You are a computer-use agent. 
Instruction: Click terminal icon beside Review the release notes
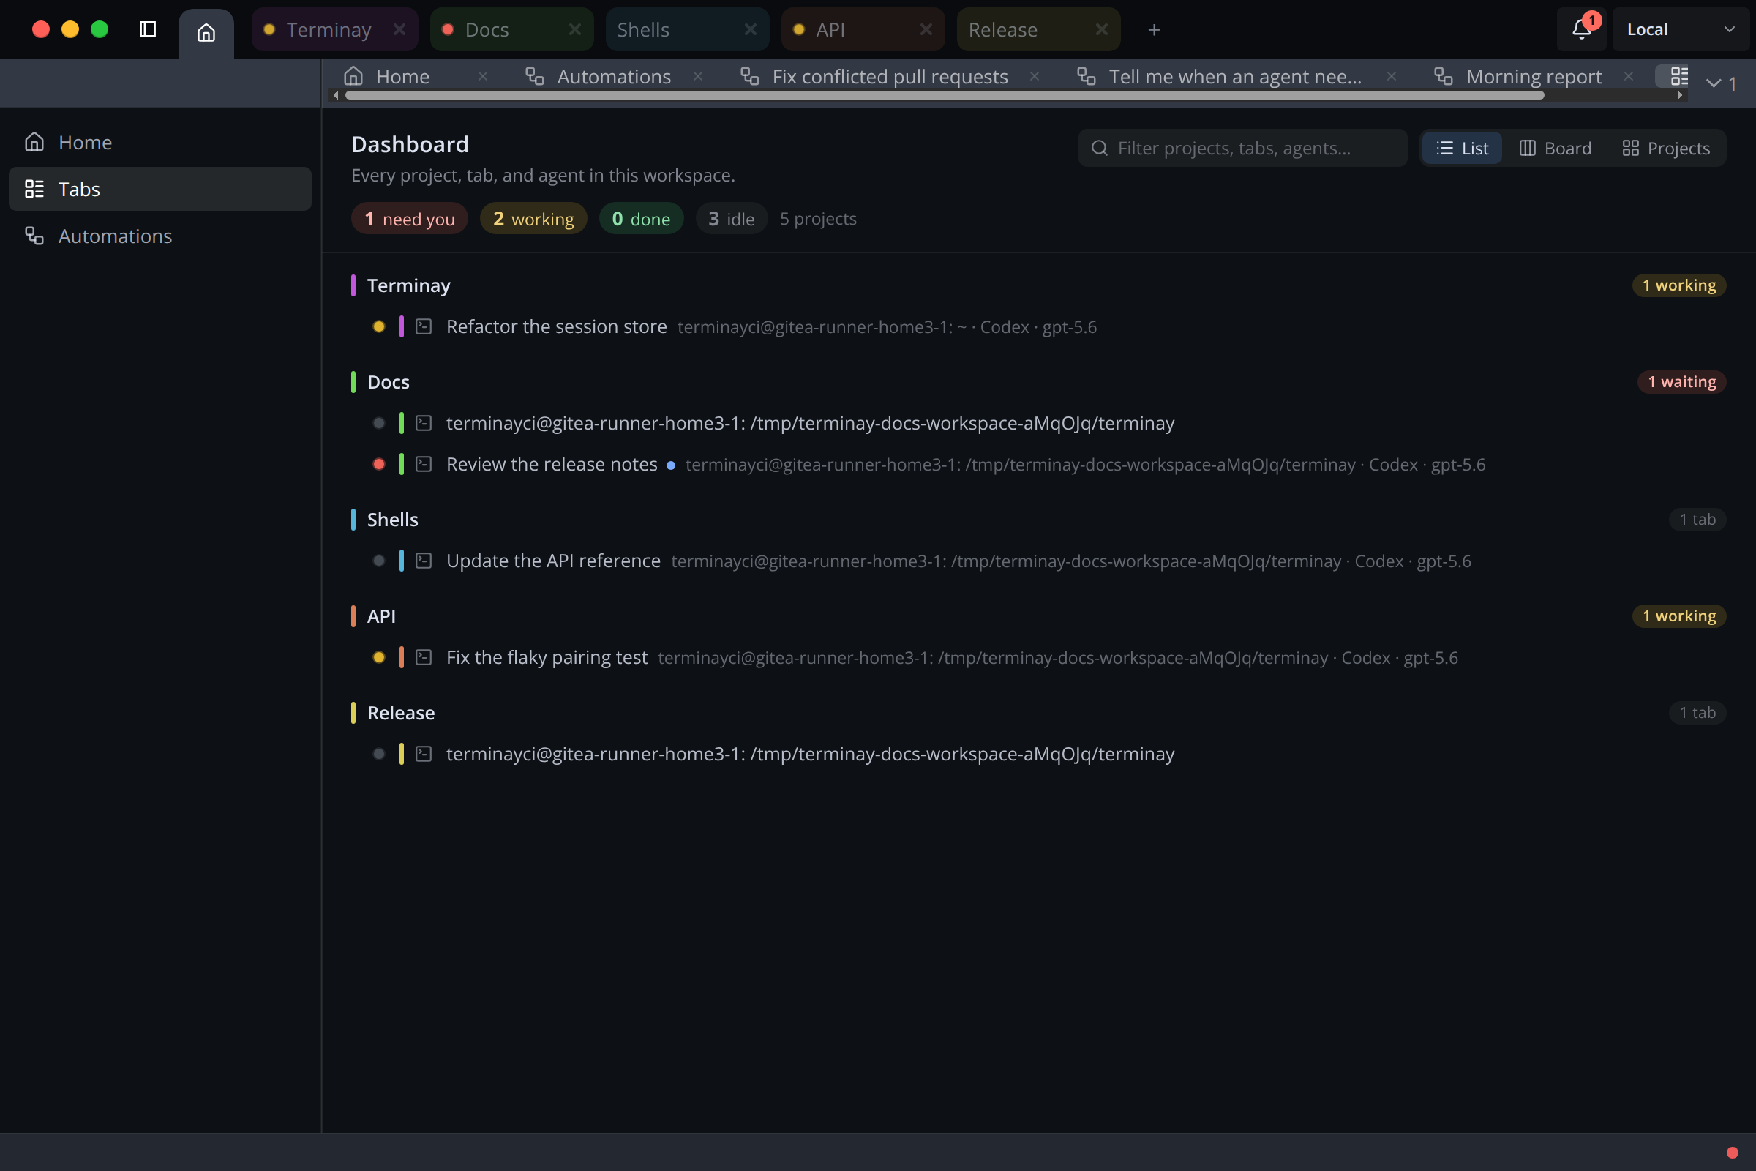coord(424,464)
